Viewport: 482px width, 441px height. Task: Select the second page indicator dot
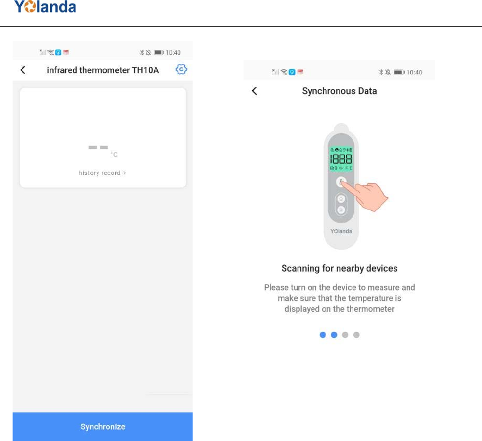334,335
